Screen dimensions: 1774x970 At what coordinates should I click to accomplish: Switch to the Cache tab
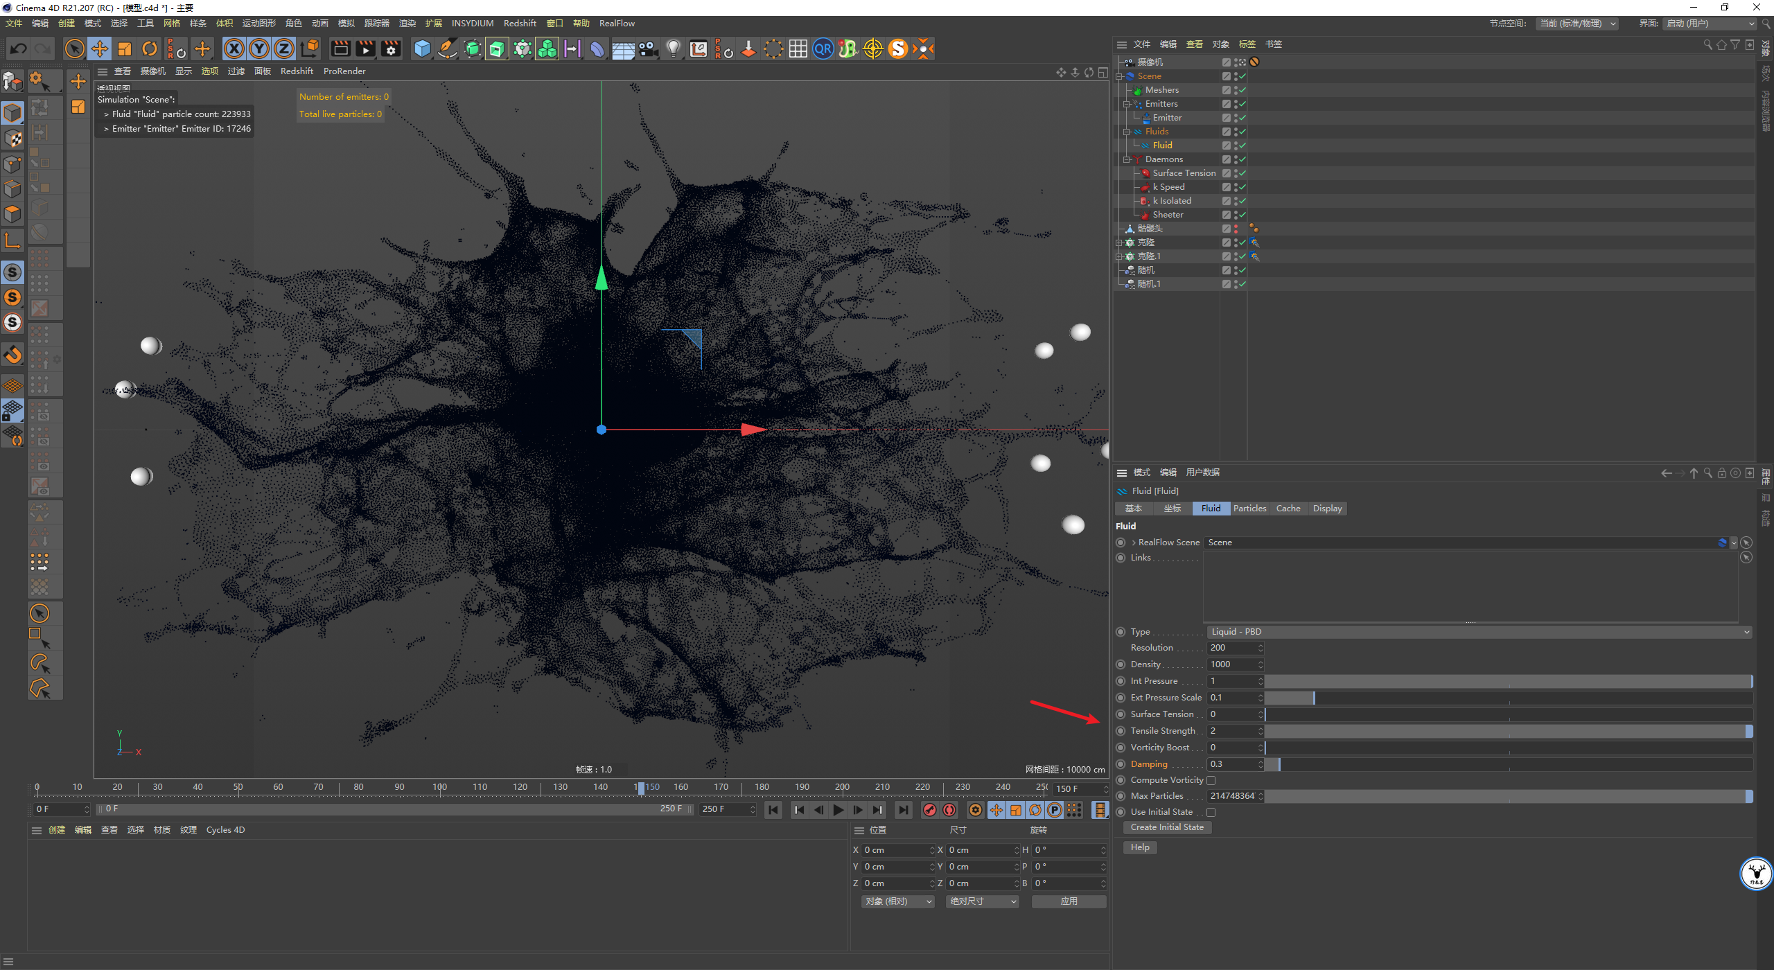coord(1288,508)
